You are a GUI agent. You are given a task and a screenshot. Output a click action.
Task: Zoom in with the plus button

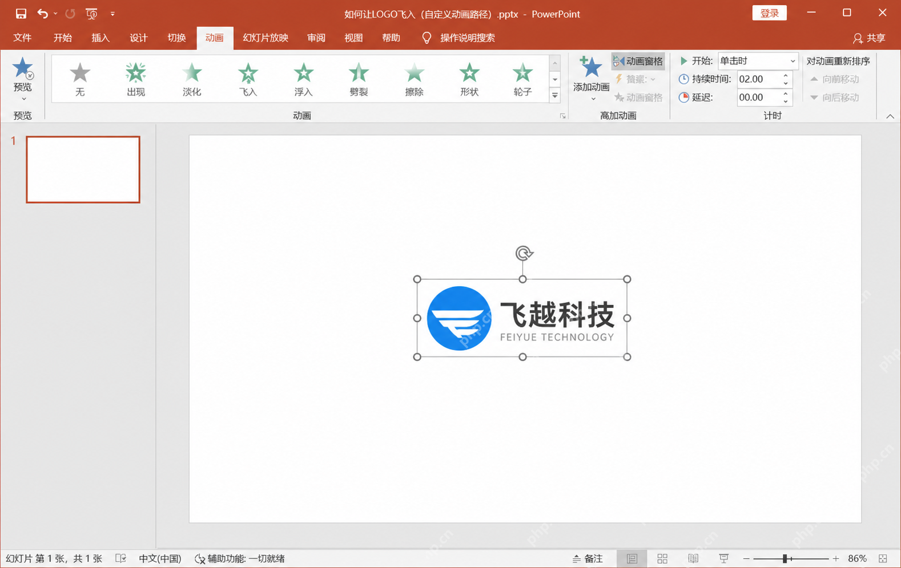tap(836, 559)
